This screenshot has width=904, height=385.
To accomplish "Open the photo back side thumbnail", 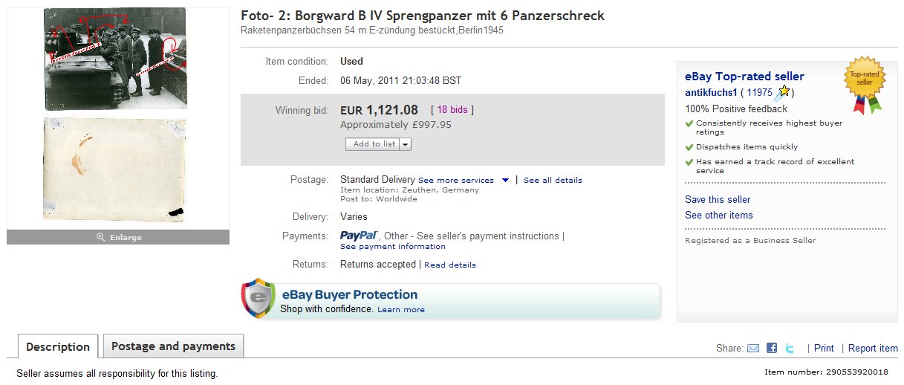I will tap(115, 169).
